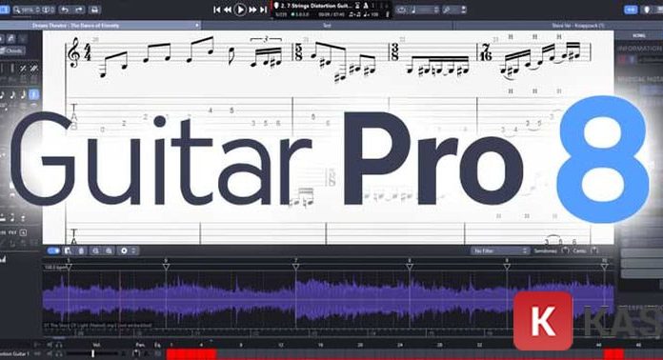Adjust the Cents knob
This screenshot has height=360, width=663.
pos(594,250)
